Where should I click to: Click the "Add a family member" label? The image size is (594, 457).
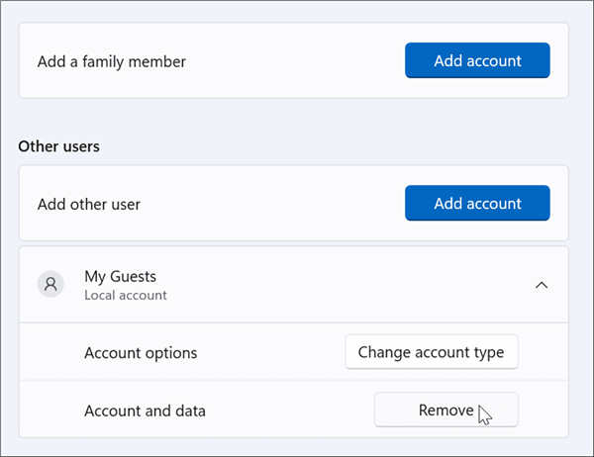coord(111,61)
